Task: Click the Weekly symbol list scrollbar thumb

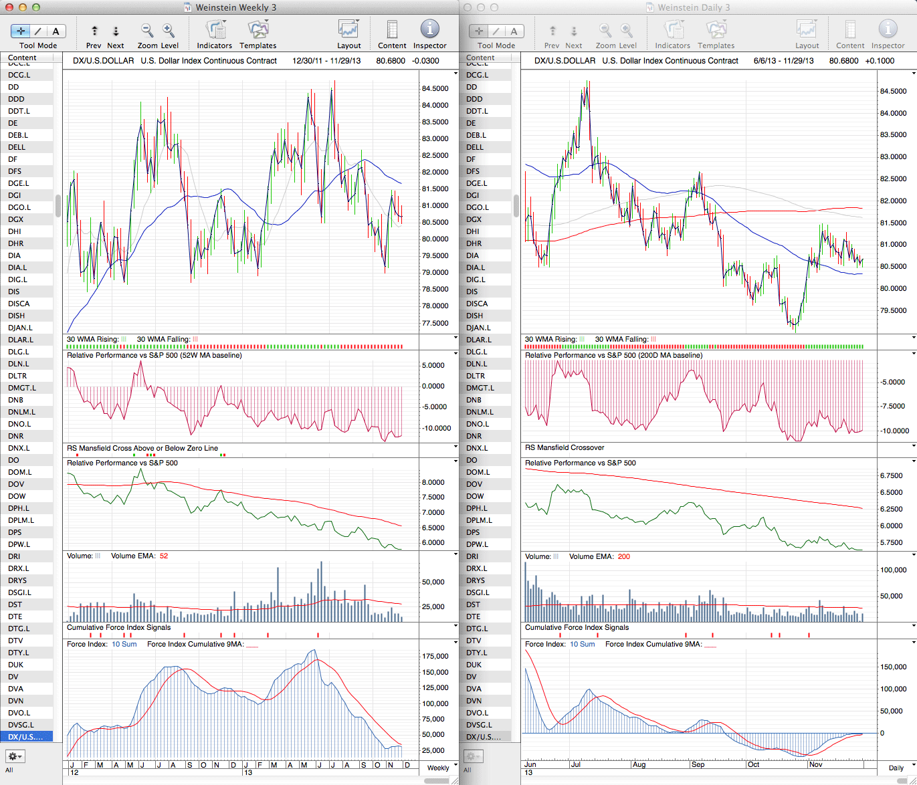Action: tap(58, 205)
